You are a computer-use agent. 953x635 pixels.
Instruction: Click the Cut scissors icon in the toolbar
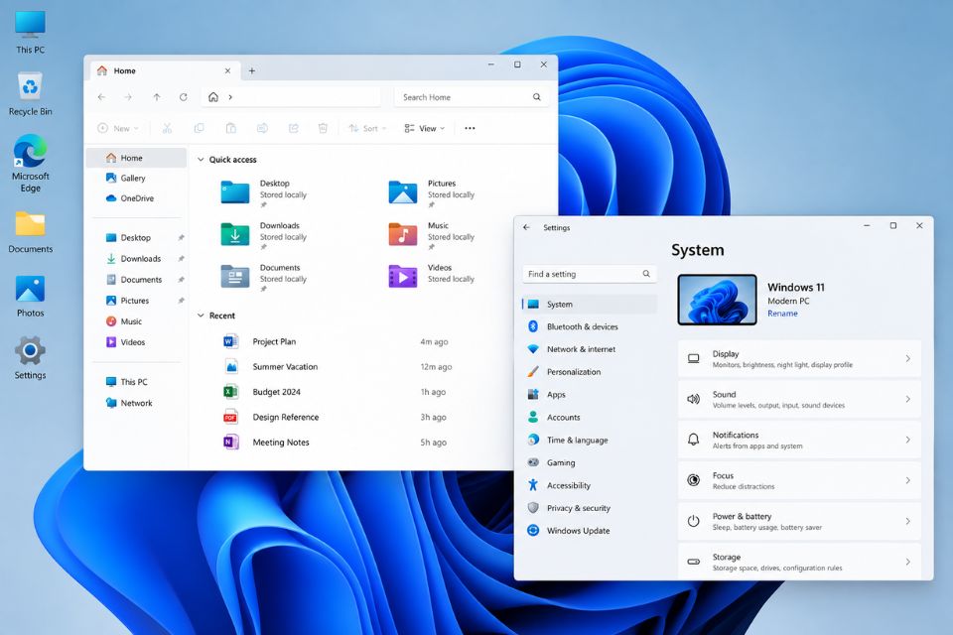tap(167, 128)
